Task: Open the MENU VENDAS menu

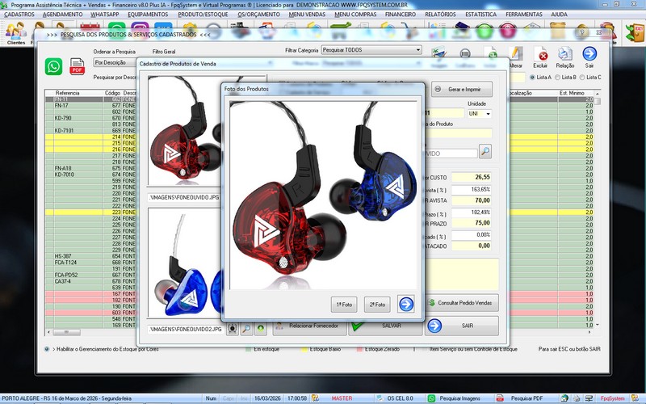Action: point(307,15)
